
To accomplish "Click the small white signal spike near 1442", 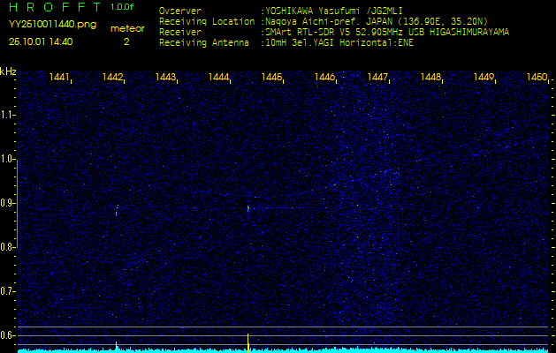I will click(116, 345).
